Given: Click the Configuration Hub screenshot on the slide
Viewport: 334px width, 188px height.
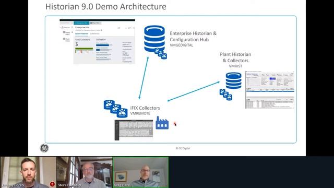Looking at the screenshot, I should (98, 42).
